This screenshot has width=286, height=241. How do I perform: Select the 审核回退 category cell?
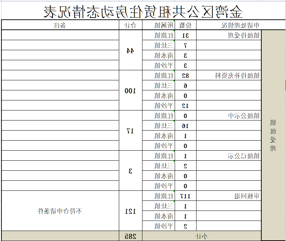pos(229,196)
